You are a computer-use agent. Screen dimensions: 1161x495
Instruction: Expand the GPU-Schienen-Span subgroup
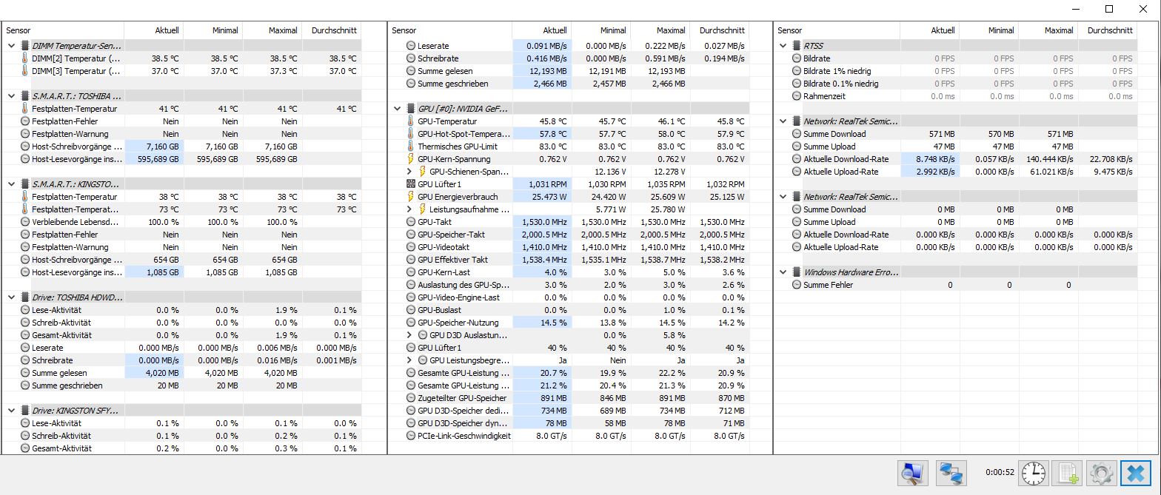(411, 172)
